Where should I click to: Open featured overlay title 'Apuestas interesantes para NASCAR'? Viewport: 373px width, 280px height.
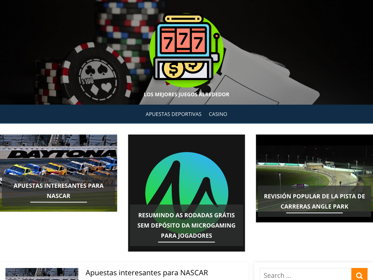point(59,190)
